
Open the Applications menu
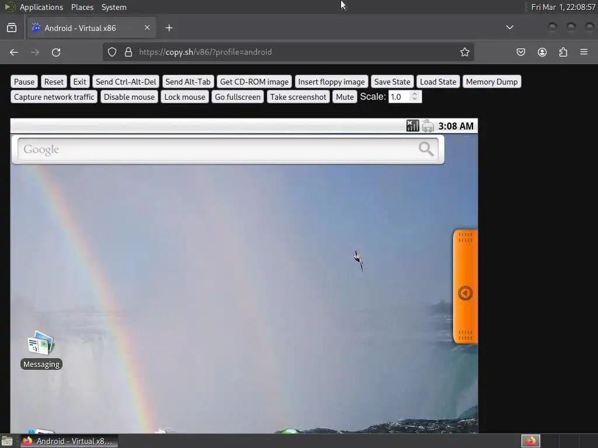41,7
